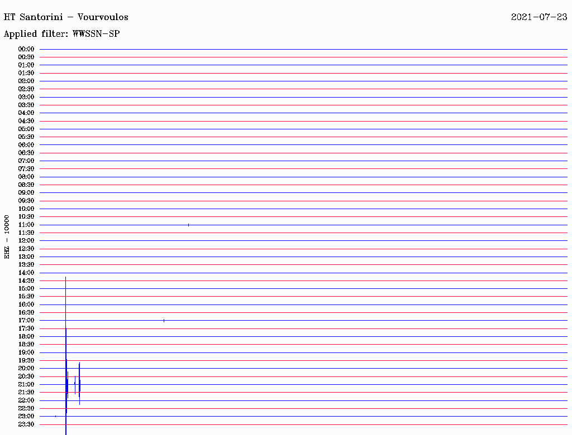Click the '00:00' time label
Screen dimensions: 572x435
point(26,49)
